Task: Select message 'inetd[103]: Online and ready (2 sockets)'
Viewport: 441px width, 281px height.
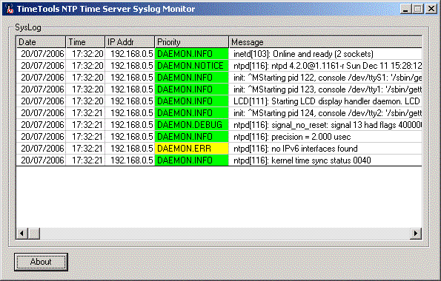Action: (325, 54)
